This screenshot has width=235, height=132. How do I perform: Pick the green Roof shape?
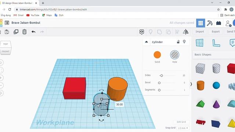(200, 104)
